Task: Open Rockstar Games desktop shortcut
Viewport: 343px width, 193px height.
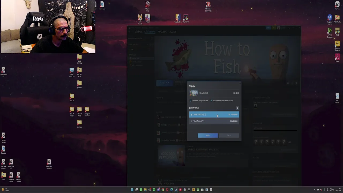Action: point(337,46)
